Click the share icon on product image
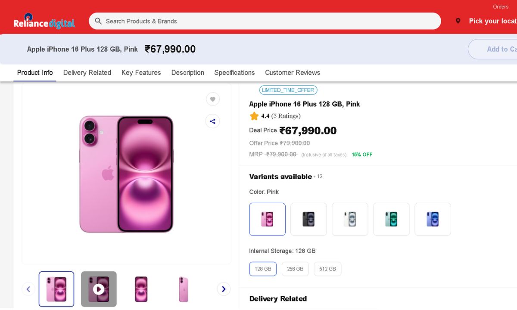Screen dimensions: 517x310 coord(212,121)
